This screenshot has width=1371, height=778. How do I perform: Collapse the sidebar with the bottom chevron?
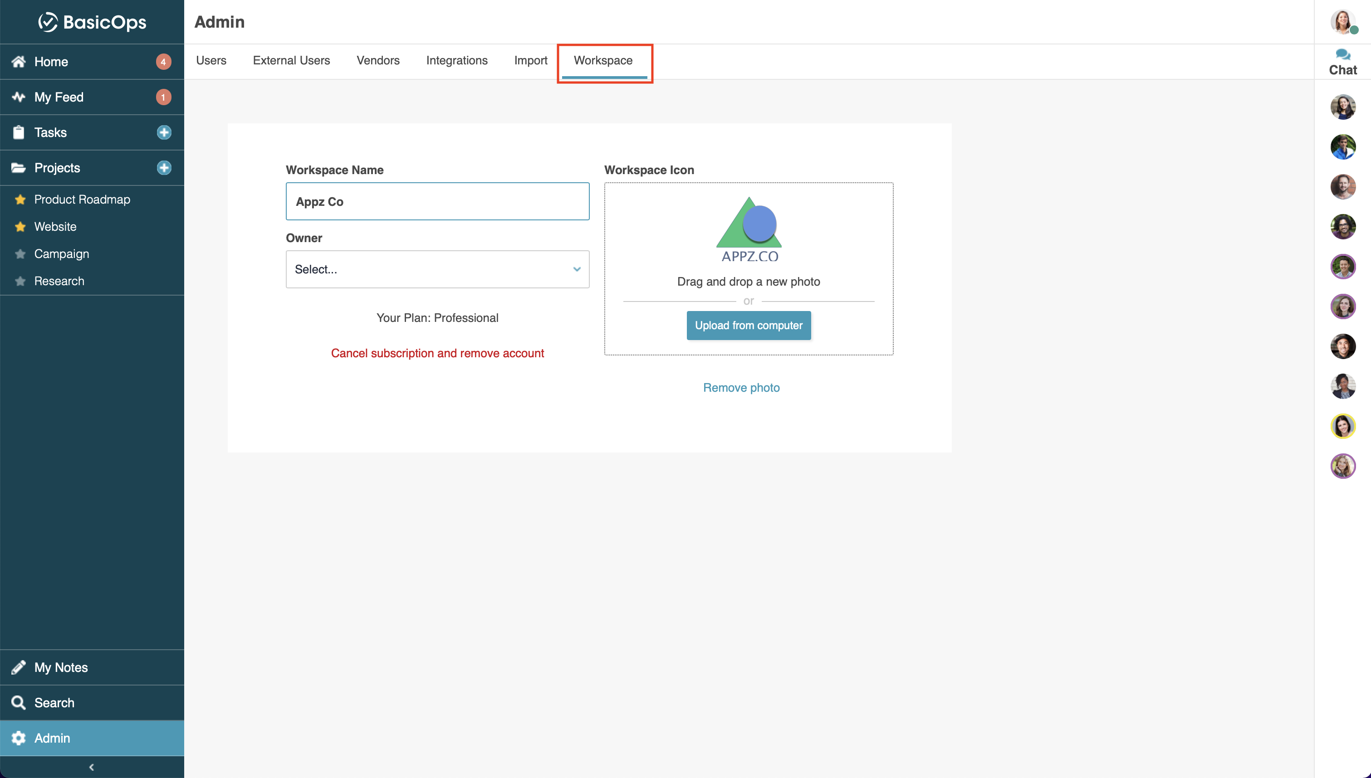pos(91,767)
